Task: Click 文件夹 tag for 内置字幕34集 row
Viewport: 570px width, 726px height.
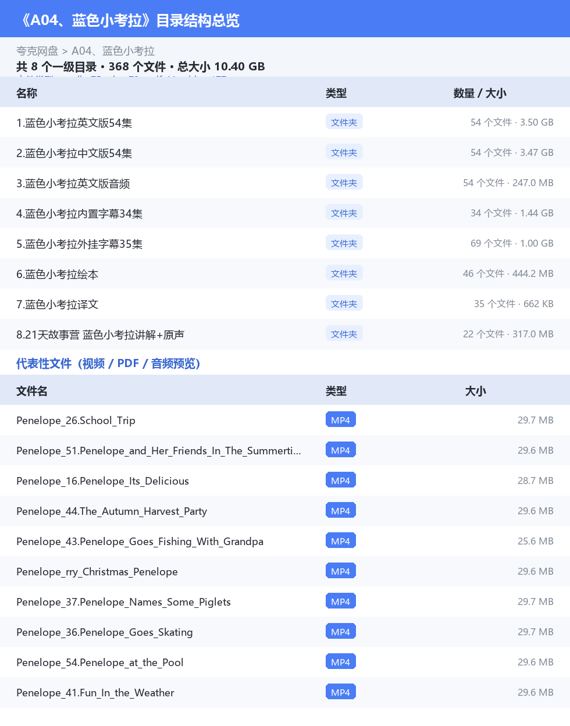Action: (344, 213)
